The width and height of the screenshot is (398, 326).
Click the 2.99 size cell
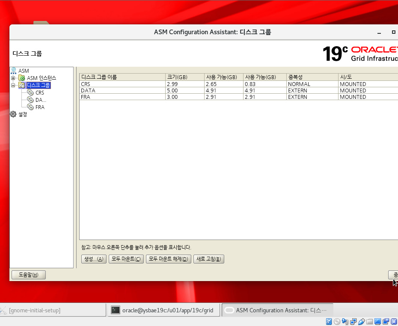coord(185,84)
